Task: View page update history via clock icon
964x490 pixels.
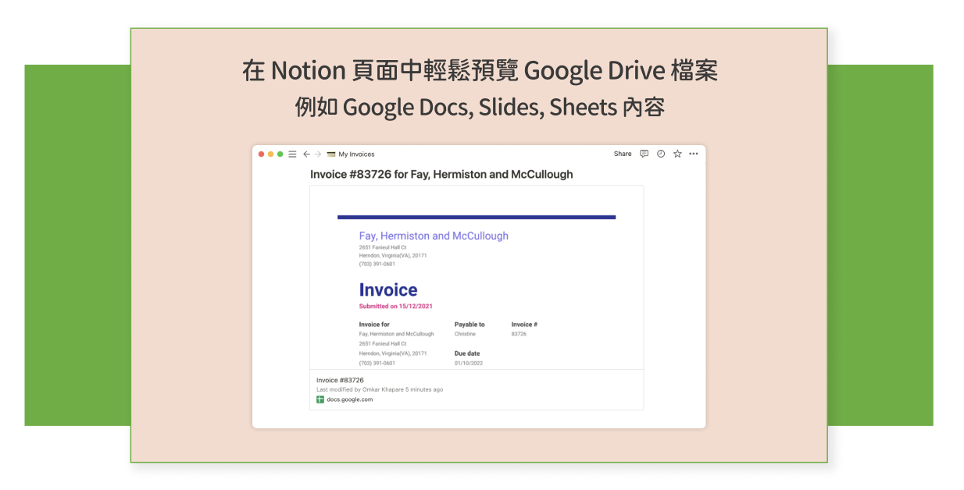Action: (x=661, y=154)
